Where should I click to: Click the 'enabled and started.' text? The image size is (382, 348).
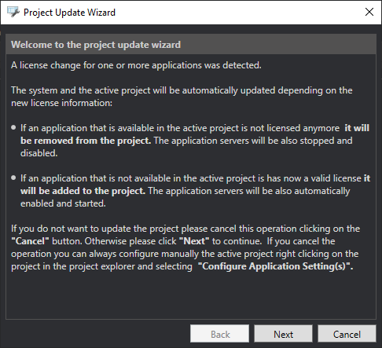(63, 203)
